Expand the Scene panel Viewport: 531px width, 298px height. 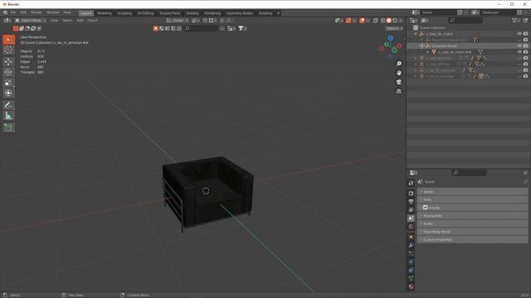[473, 191]
